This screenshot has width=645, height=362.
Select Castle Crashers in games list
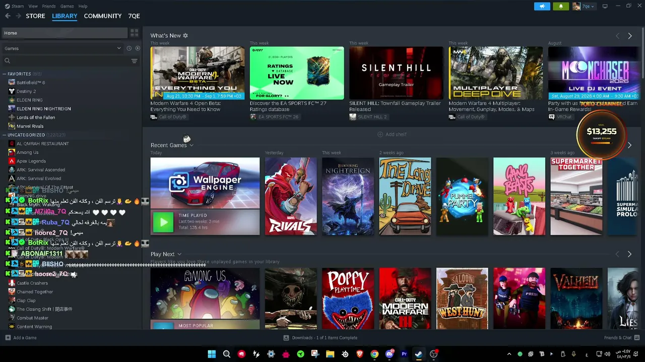(x=32, y=283)
